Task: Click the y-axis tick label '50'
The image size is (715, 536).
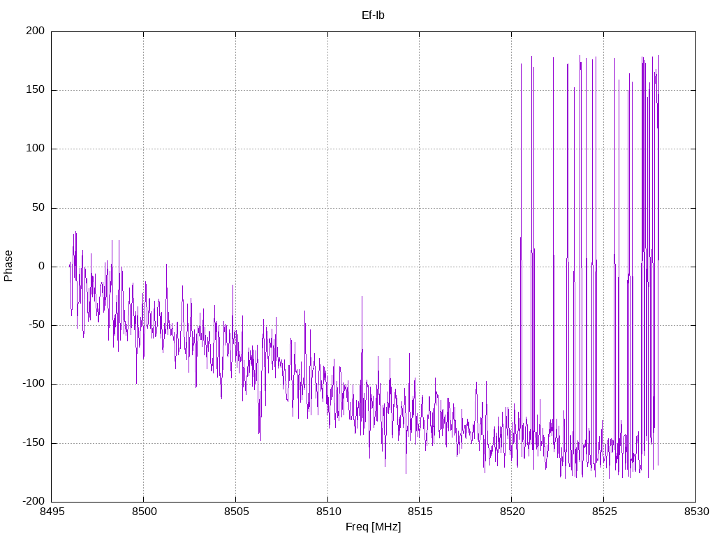Action: [x=39, y=207]
